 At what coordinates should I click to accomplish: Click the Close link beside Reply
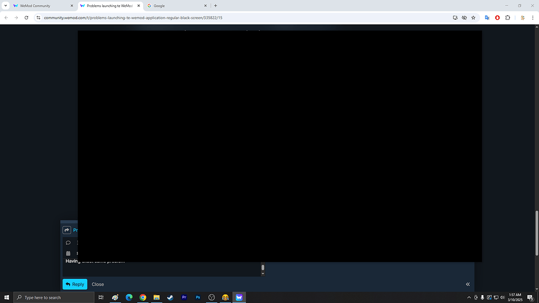click(97, 284)
